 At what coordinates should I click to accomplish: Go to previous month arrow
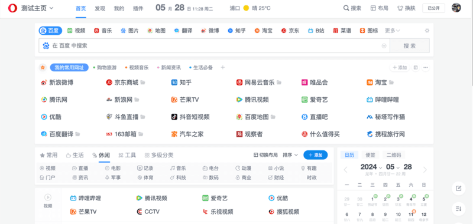(346, 170)
